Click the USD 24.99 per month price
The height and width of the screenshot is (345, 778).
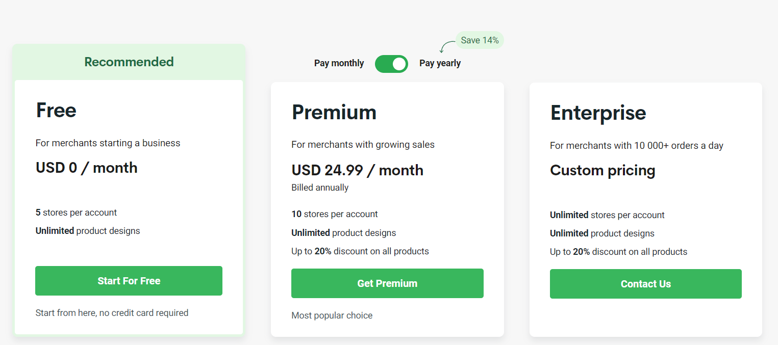coord(357,170)
